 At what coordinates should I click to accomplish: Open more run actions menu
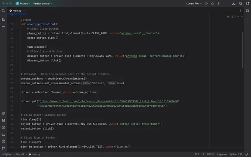(218, 3)
